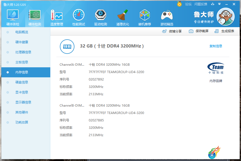Viewport: 241px width, 161px height.
Task: Click 生成报表 generate report button
Action: click(224, 31)
